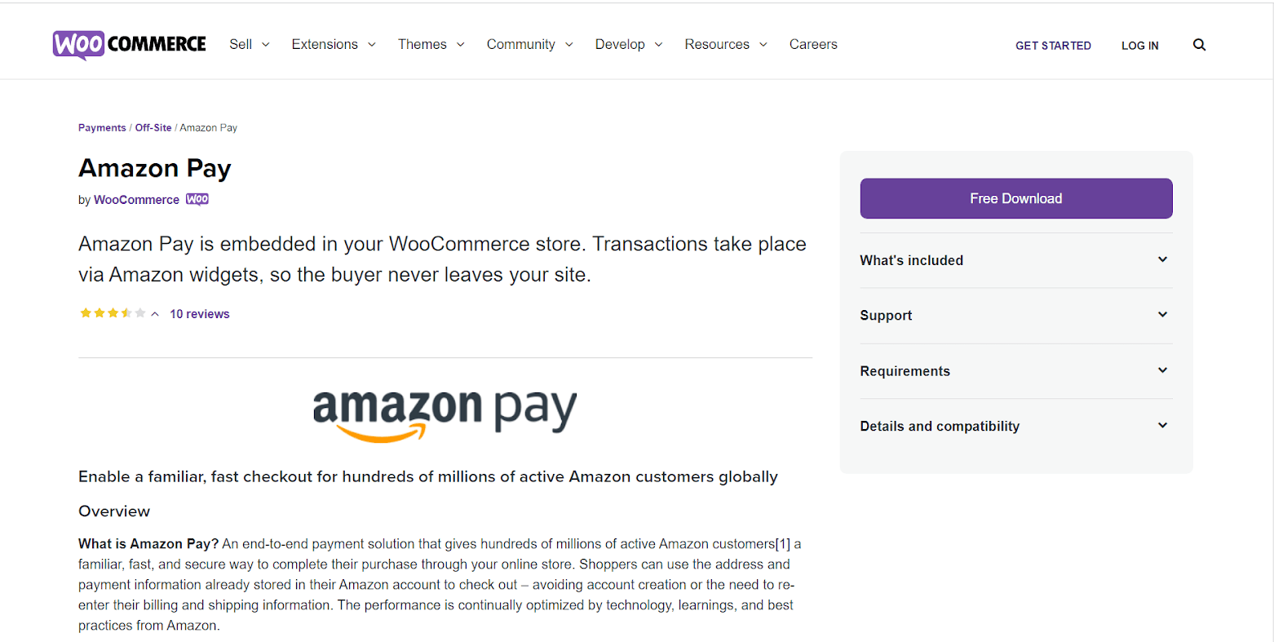Open the Develop dropdown menu
Image resolution: width=1274 pixels, height=642 pixels.
point(629,44)
